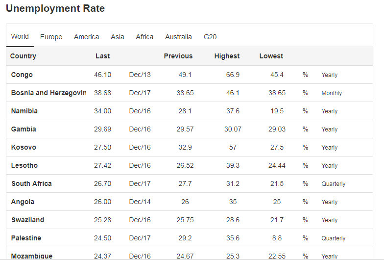Sort by the Previous column header

tap(178, 56)
